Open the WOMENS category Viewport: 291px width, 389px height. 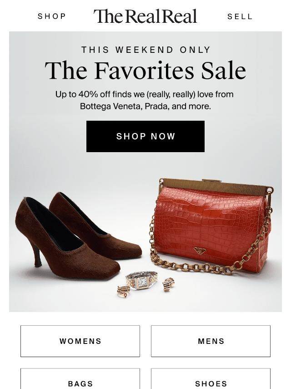tap(80, 341)
